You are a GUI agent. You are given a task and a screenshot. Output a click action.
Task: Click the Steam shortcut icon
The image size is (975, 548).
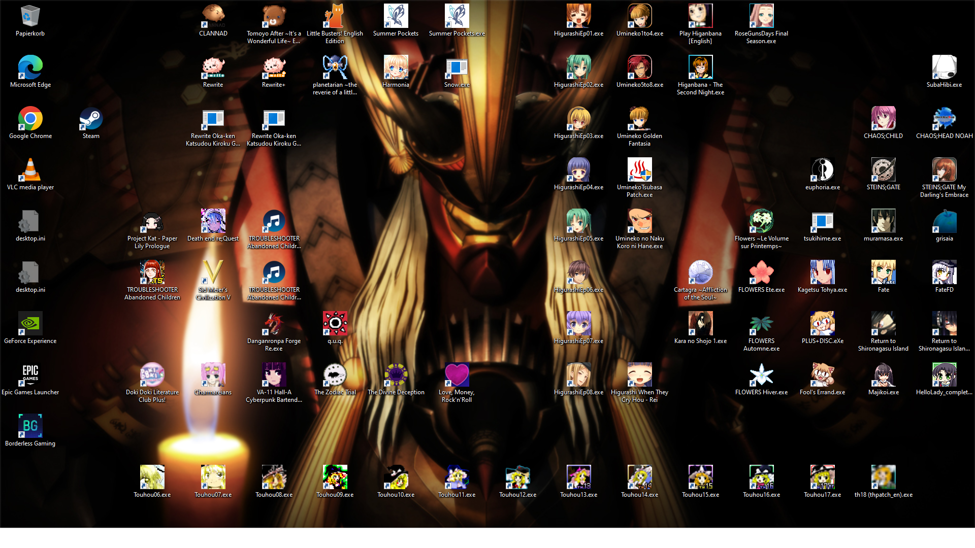tap(91, 119)
